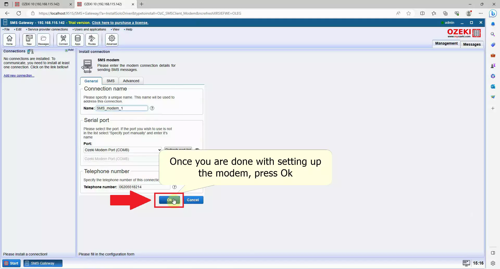Open the Apps database icon

pos(78,40)
